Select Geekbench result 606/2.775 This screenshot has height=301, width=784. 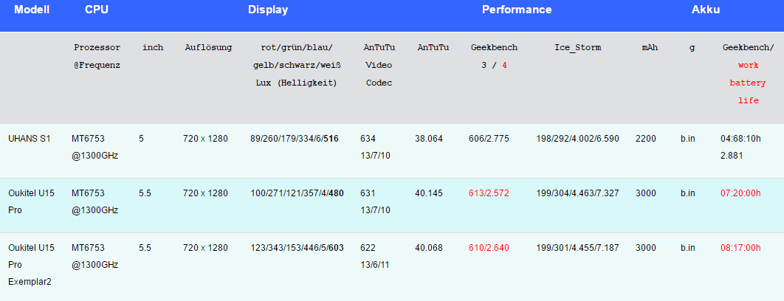point(489,139)
